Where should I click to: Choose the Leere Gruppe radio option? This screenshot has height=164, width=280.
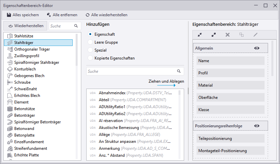[90, 42]
